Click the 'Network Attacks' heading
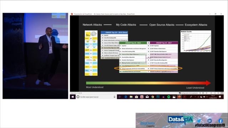This screenshot has height=128, width=228. (x=92, y=25)
